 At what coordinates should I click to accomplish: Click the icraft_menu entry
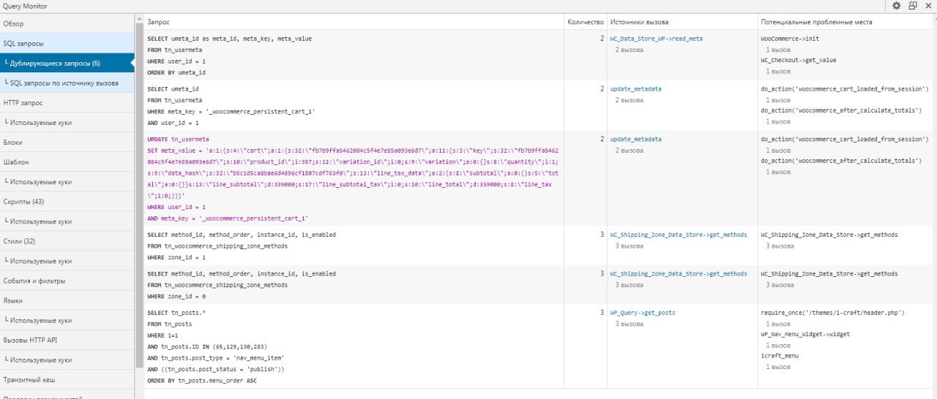click(x=780, y=356)
